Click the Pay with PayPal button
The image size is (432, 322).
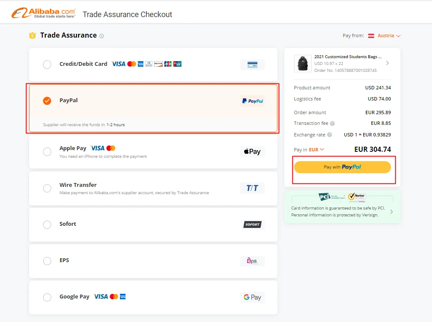pyautogui.click(x=342, y=167)
